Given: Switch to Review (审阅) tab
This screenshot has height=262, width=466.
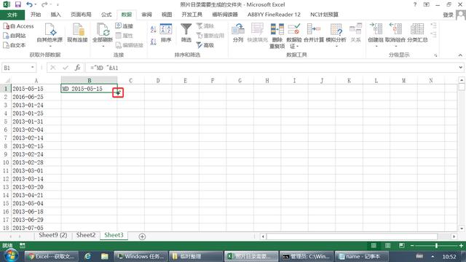Looking at the screenshot, I should [x=146, y=15].
